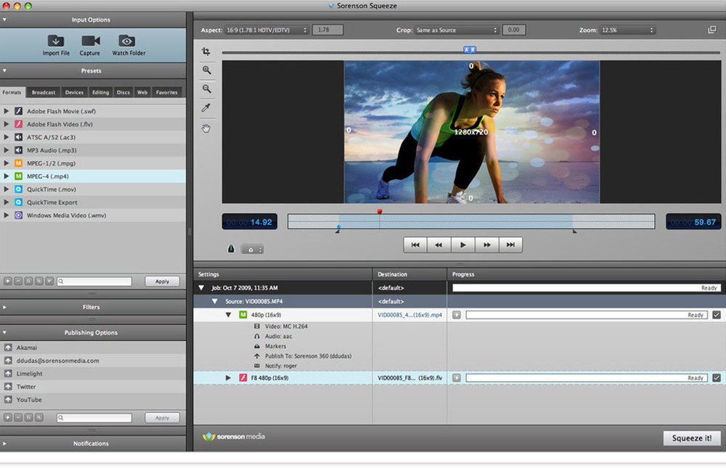Screen dimensions: 726x468
Task: Jump to the start of the video
Action: point(415,245)
